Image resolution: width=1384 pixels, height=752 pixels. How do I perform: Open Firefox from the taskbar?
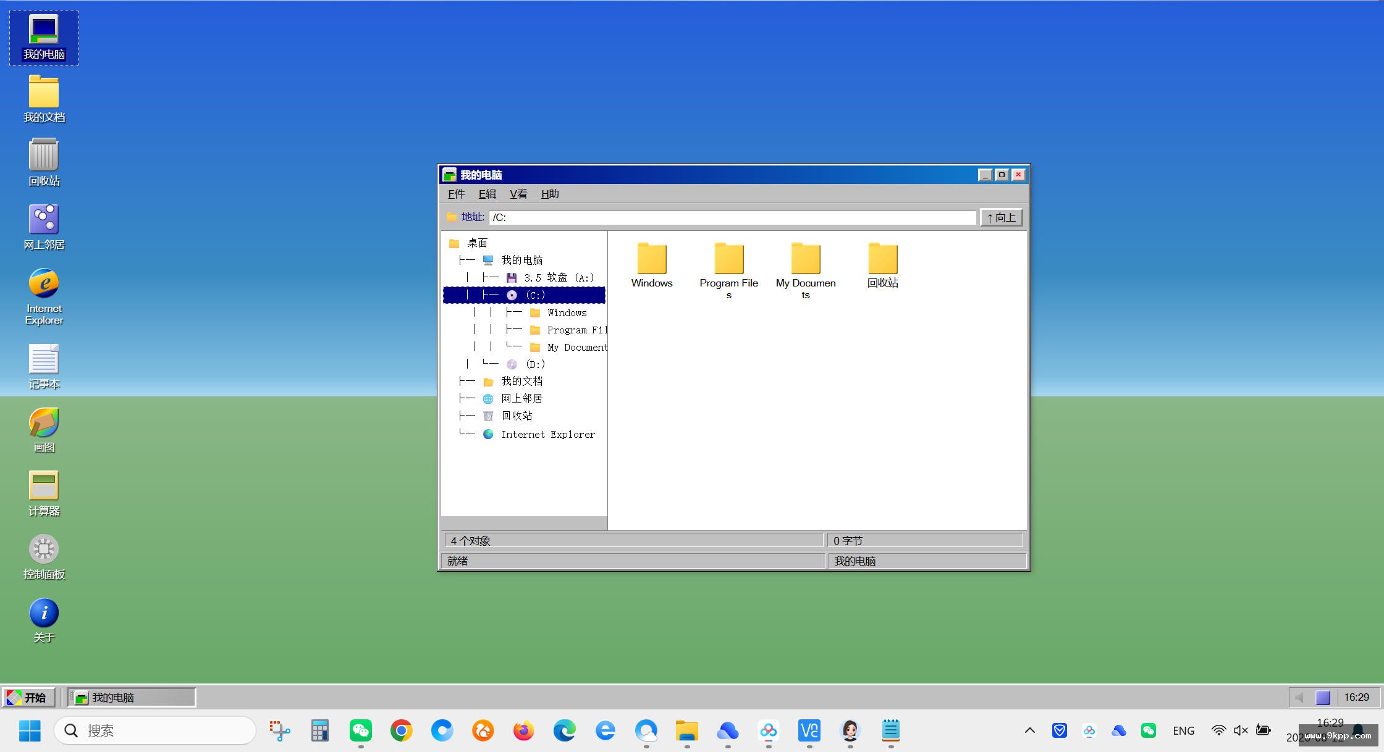coord(523,730)
